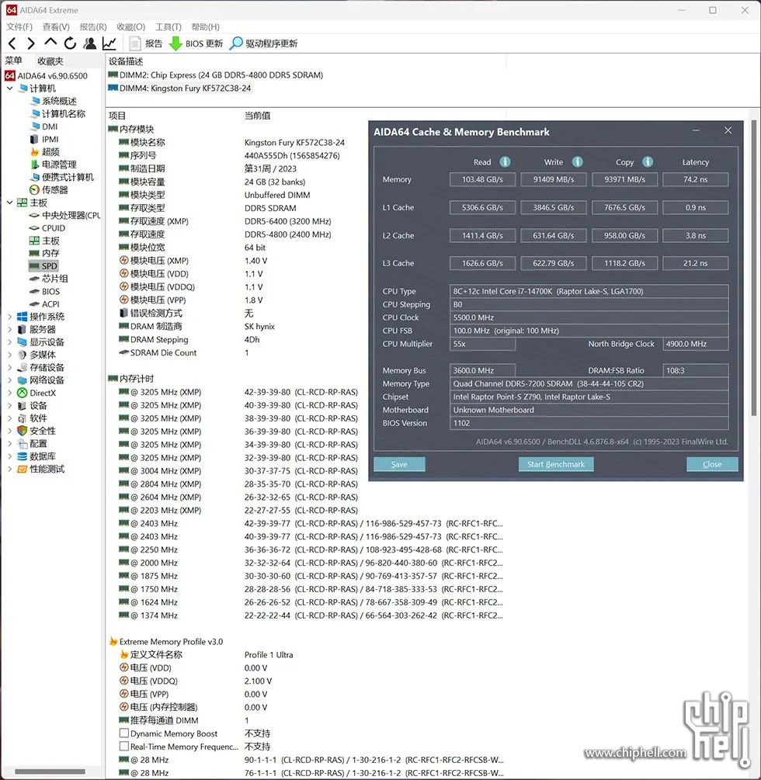Click the sidebar horizontal scrollbar
The width and height of the screenshot is (761, 780).
click(50, 771)
